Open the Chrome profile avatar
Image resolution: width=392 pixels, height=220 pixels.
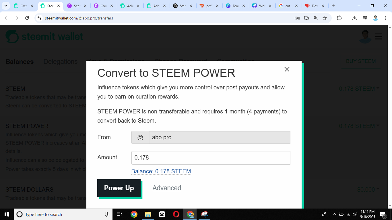coord(375,18)
